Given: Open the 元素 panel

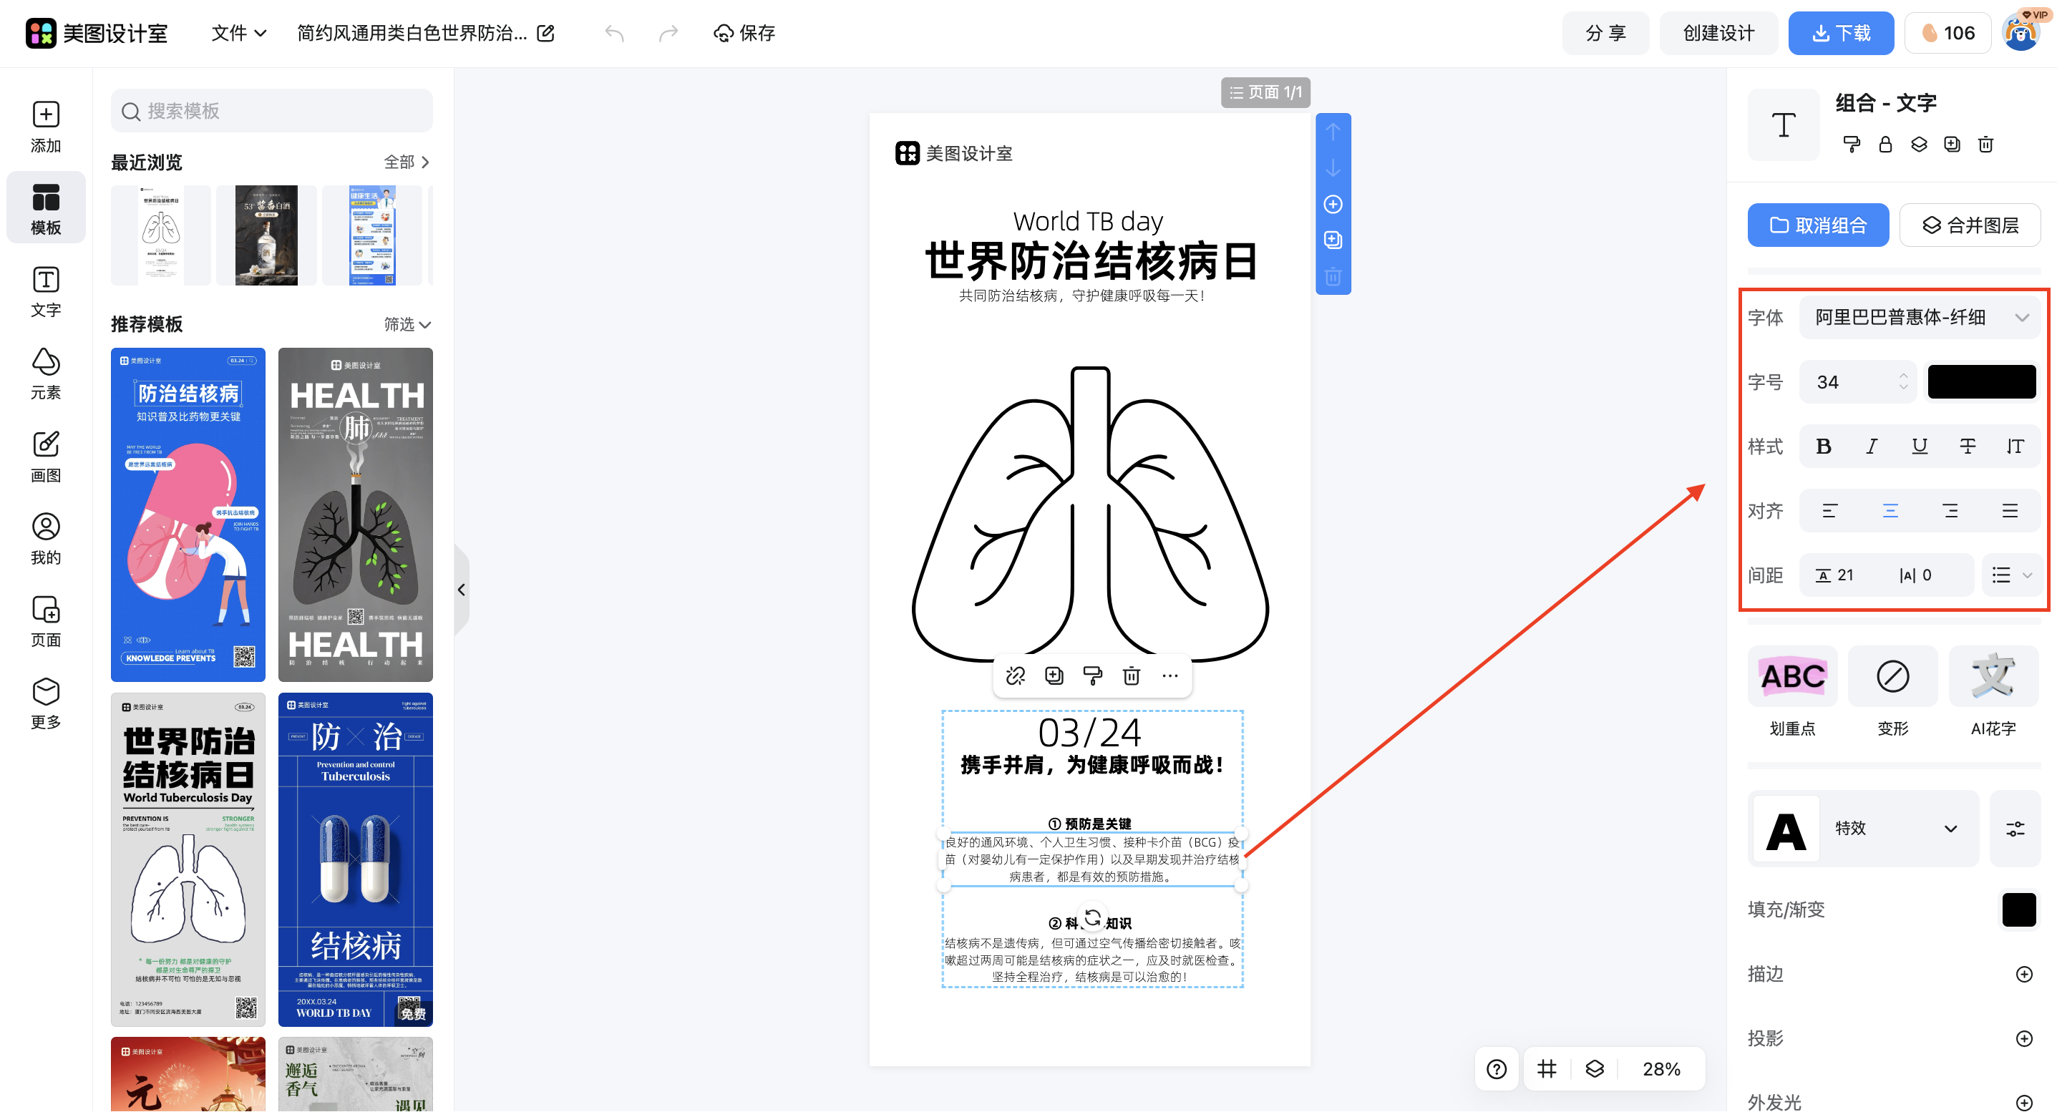Looking at the screenshot, I should coord(46,374).
